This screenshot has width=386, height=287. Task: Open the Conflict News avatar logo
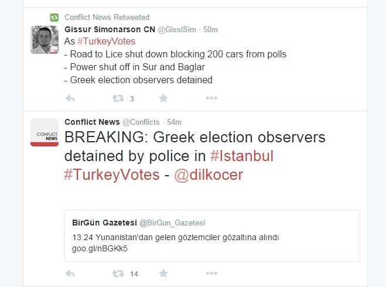[x=45, y=132]
